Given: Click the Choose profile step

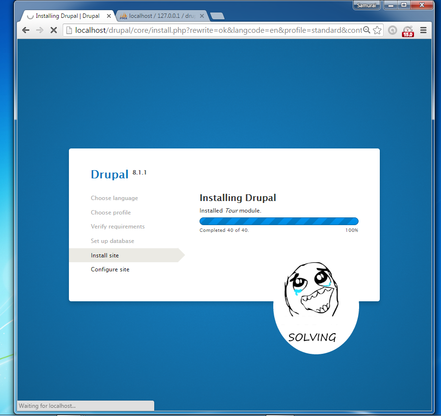Looking at the screenshot, I should pos(111,213).
